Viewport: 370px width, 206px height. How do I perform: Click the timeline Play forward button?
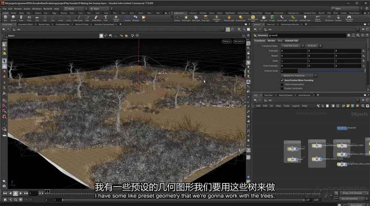tap(21, 193)
